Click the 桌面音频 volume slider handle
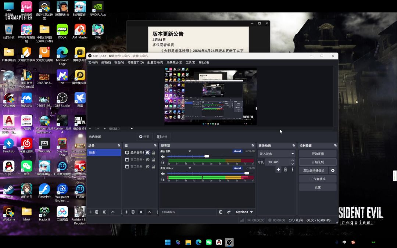The image size is (397, 248). pyautogui.click(x=207, y=156)
